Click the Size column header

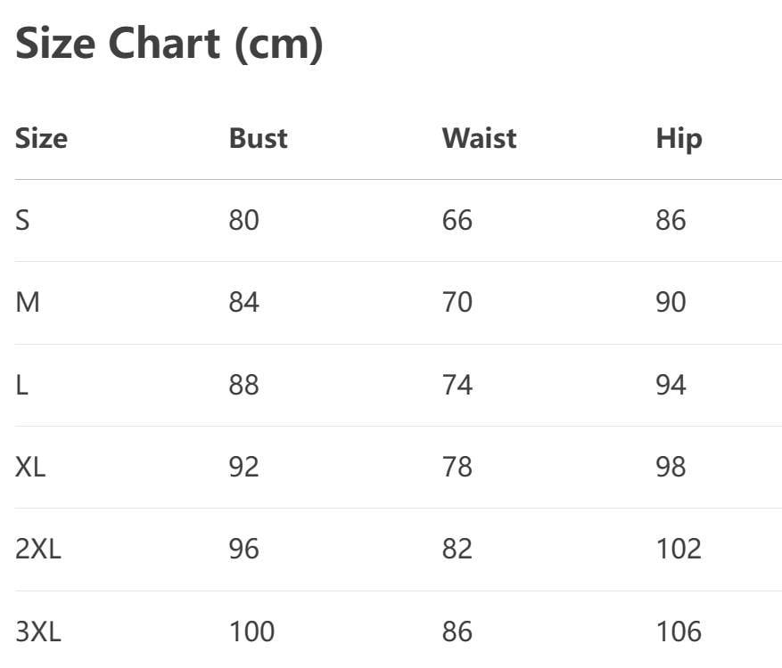(x=41, y=139)
